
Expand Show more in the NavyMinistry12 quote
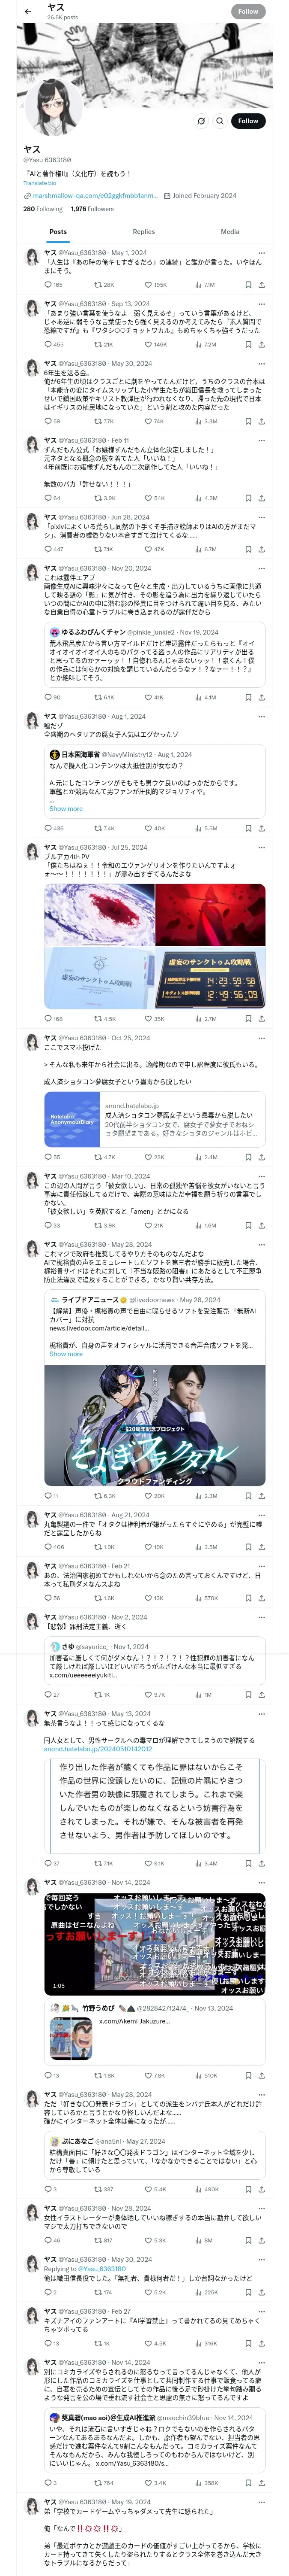66,809
